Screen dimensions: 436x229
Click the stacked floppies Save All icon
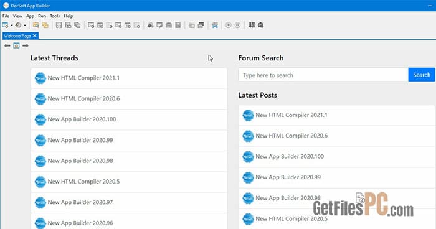[77, 25]
